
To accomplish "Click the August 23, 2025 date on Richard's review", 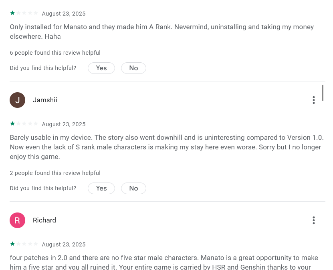I will tap(64, 244).
